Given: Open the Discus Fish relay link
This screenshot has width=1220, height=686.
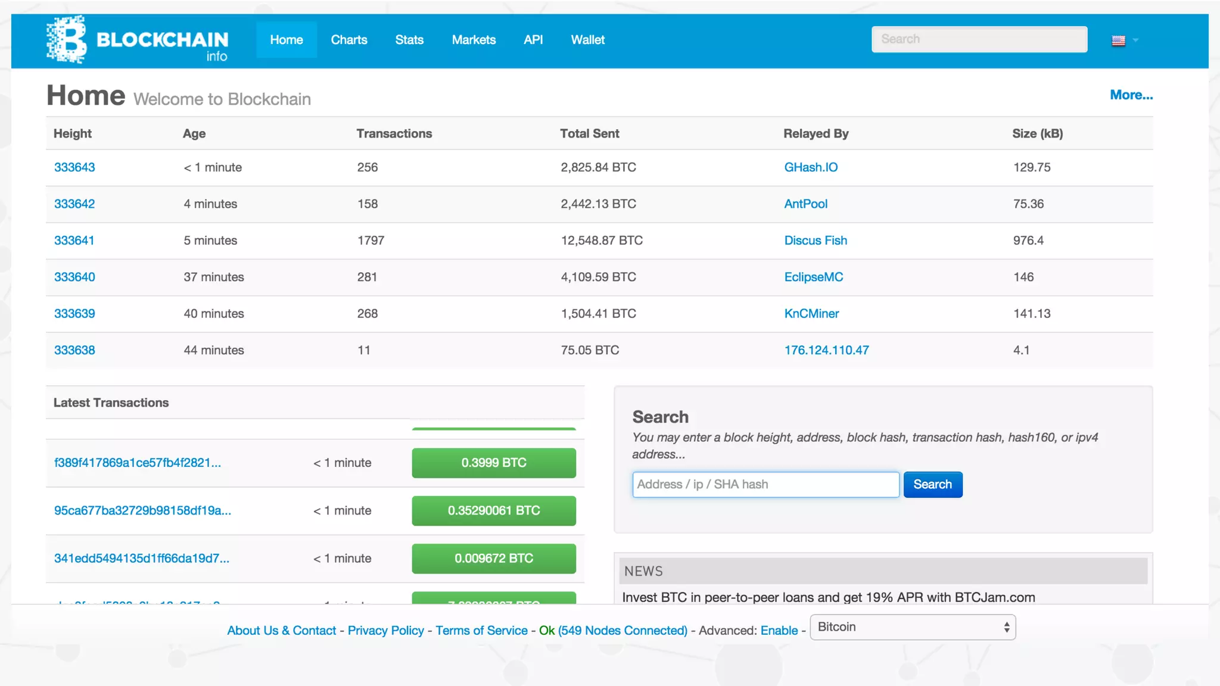Looking at the screenshot, I should coord(815,241).
